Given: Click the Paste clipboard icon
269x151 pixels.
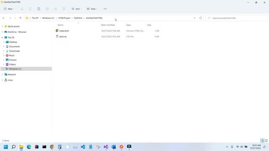Looking at the screenshot, I should [39, 9].
